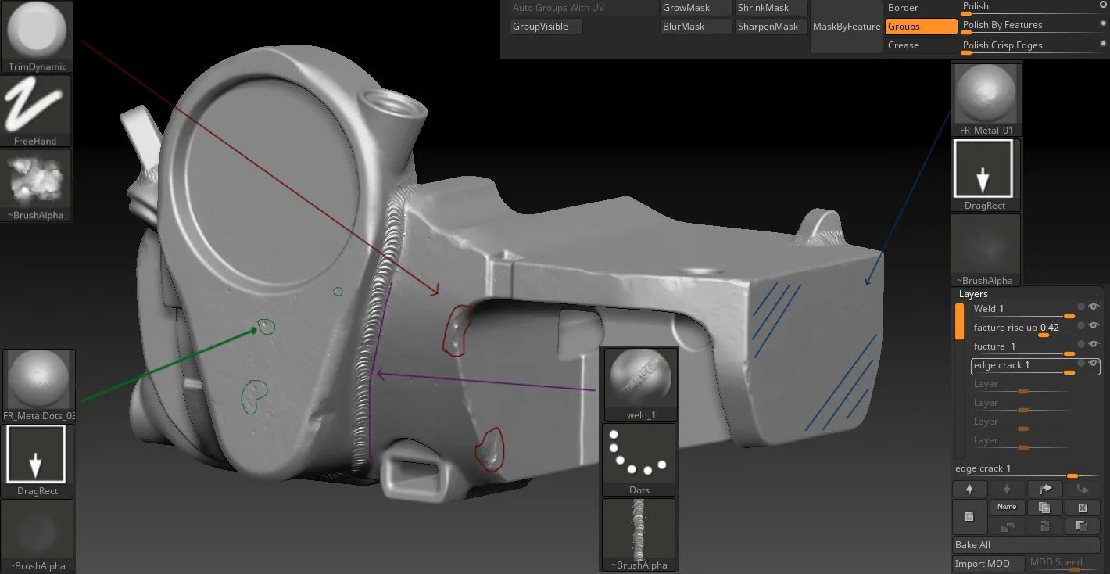The width and height of the screenshot is (1110, 574).
Task: Toggle the Groups mask-by-feature option
Action: [921, 27]
